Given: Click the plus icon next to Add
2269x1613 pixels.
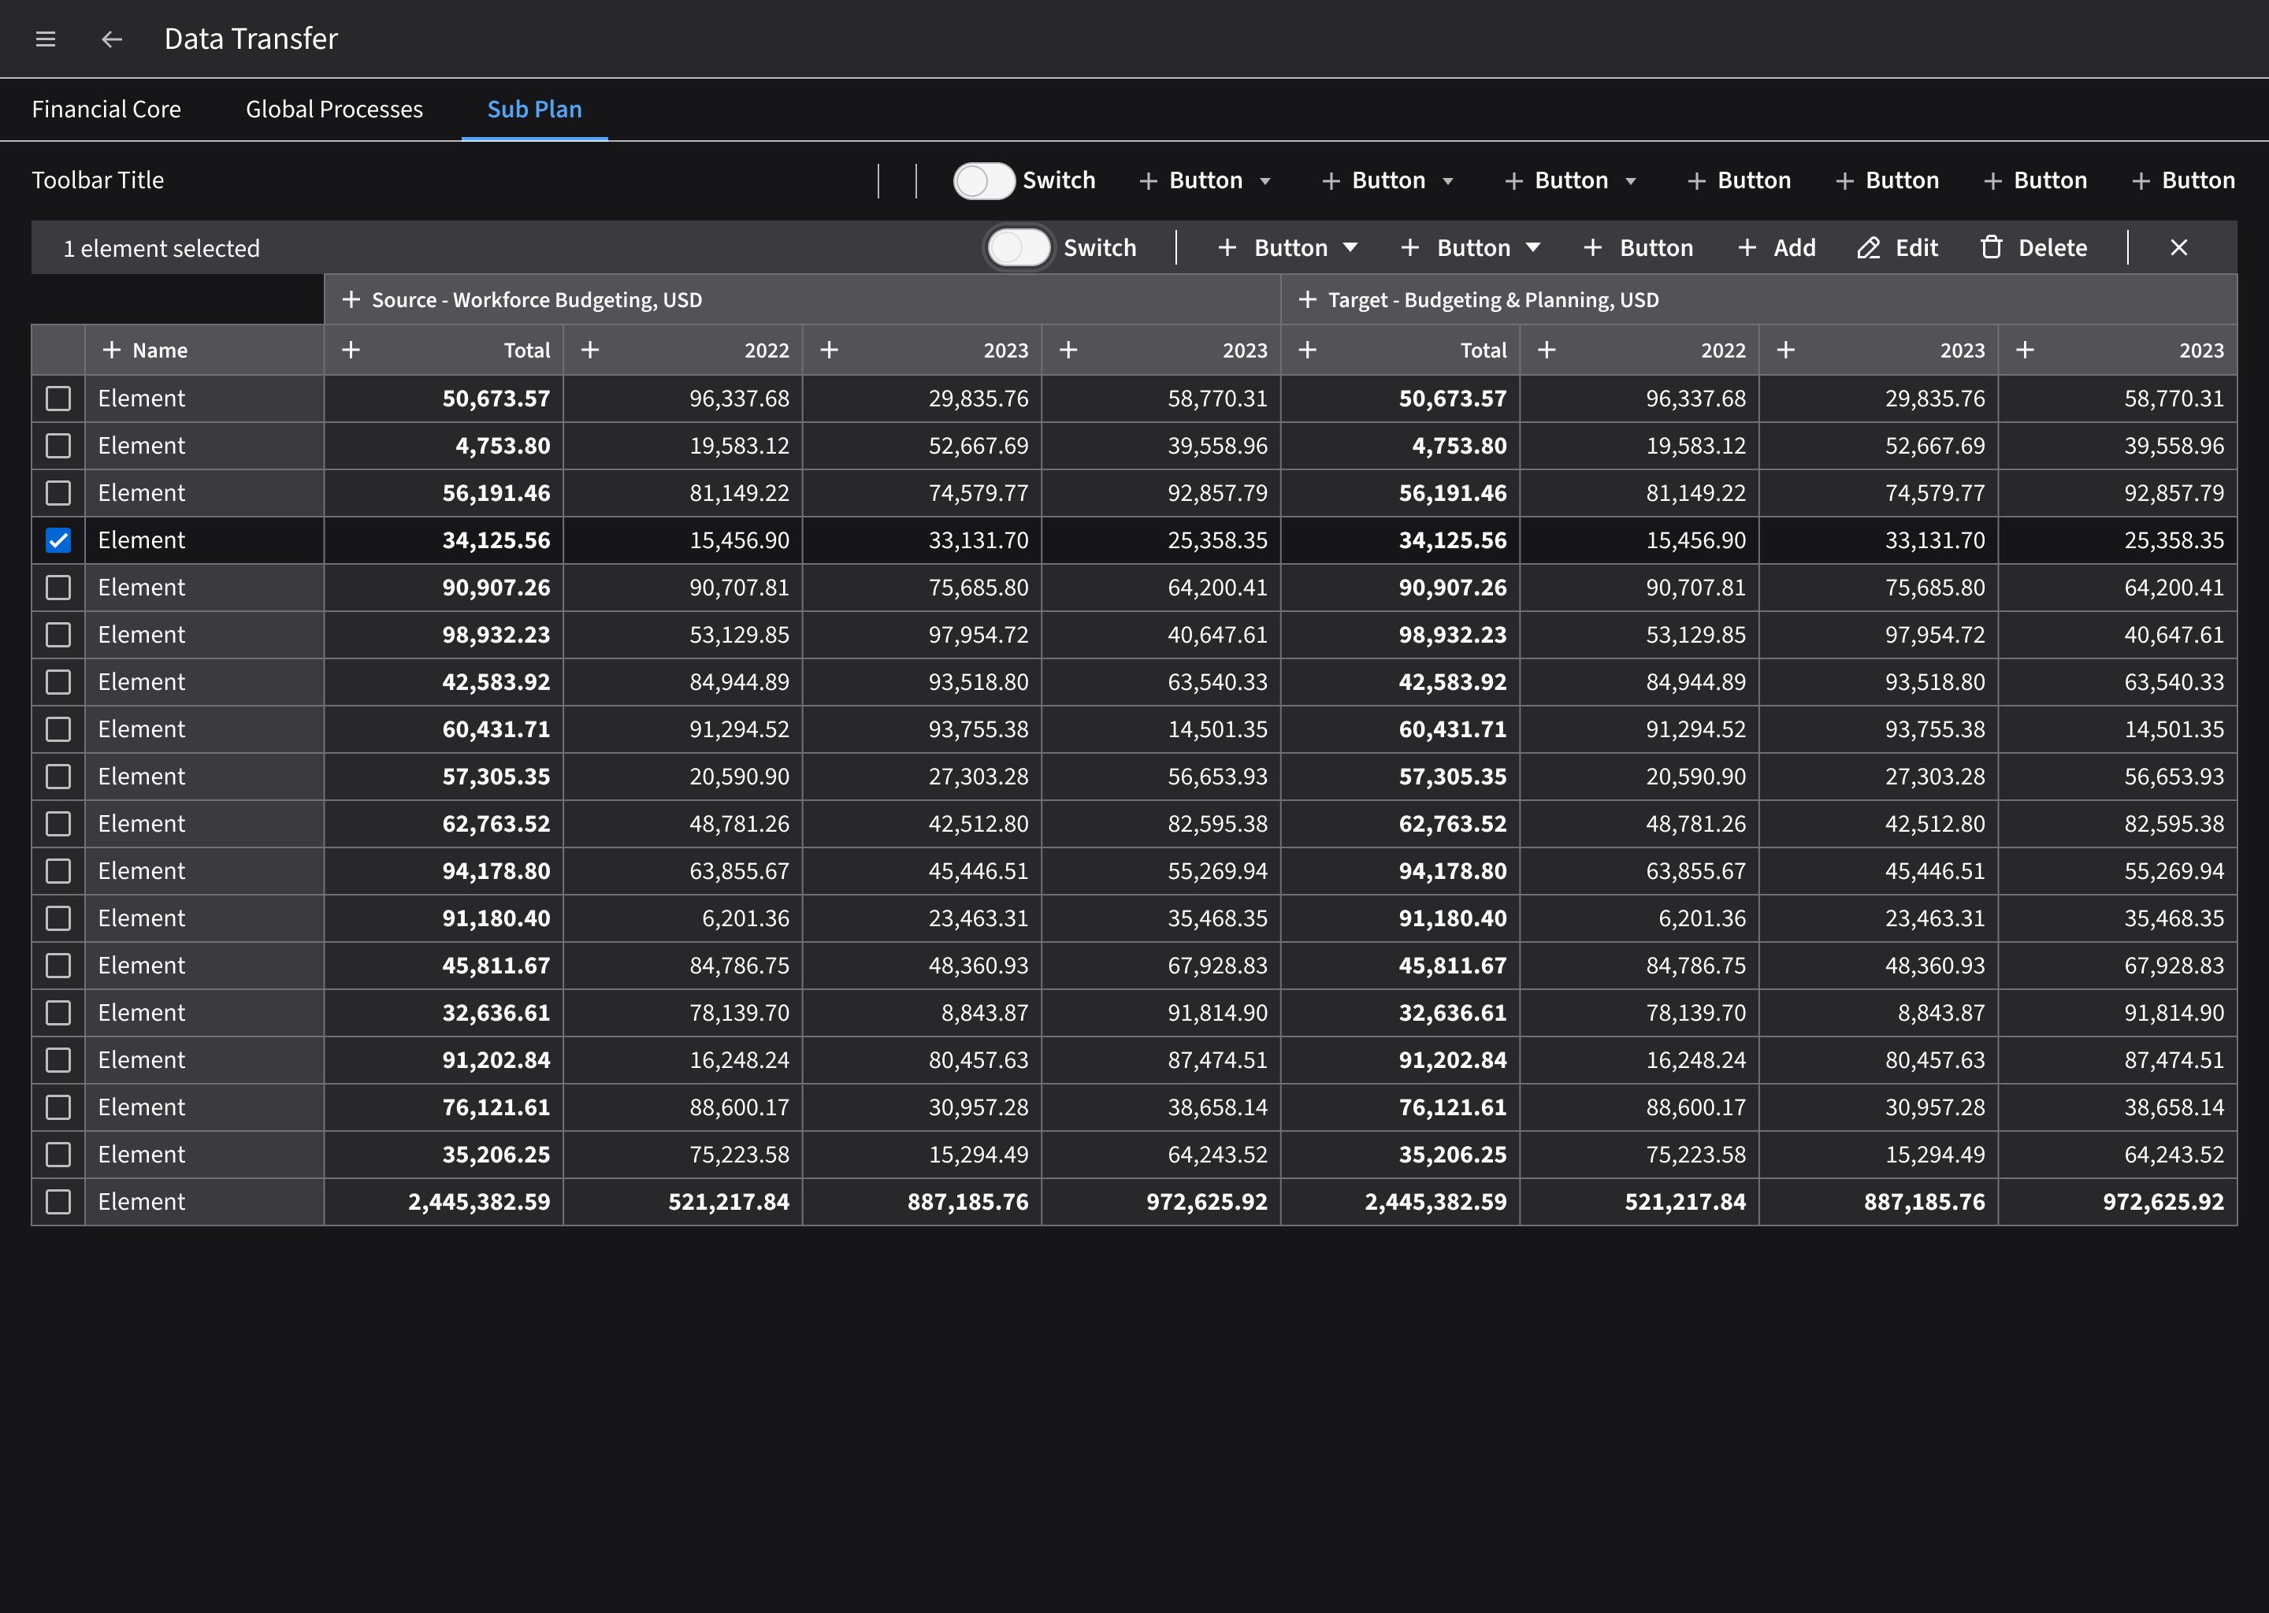Looking at the screenshot, I should (1747, 248).
